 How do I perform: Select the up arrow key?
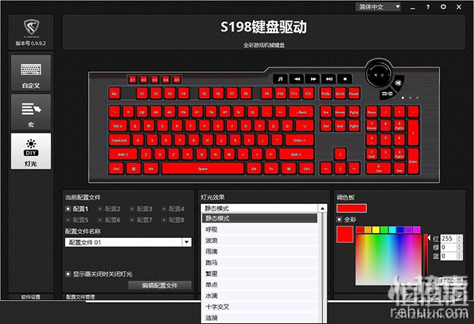tap(340, 155)
